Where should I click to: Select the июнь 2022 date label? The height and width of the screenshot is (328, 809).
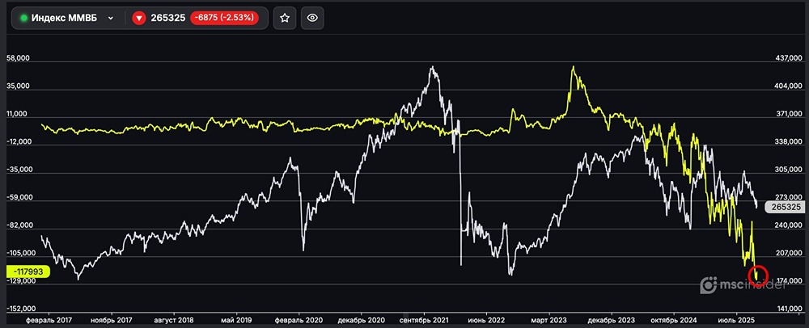pyautogui.click(x=487, y=319)
